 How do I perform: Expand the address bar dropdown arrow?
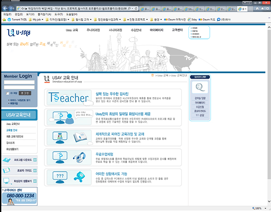pyautogui.click(x=132, y=9)
